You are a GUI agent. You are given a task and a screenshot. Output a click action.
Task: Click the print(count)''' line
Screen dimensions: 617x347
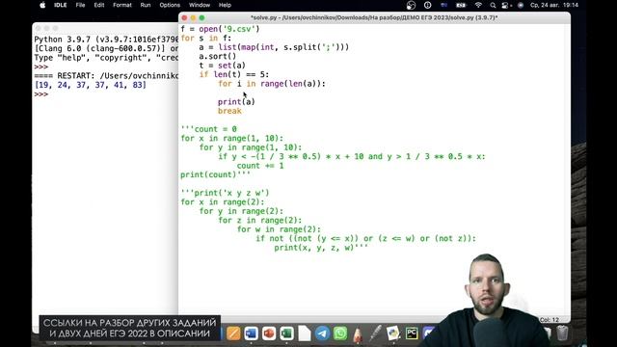215,174
